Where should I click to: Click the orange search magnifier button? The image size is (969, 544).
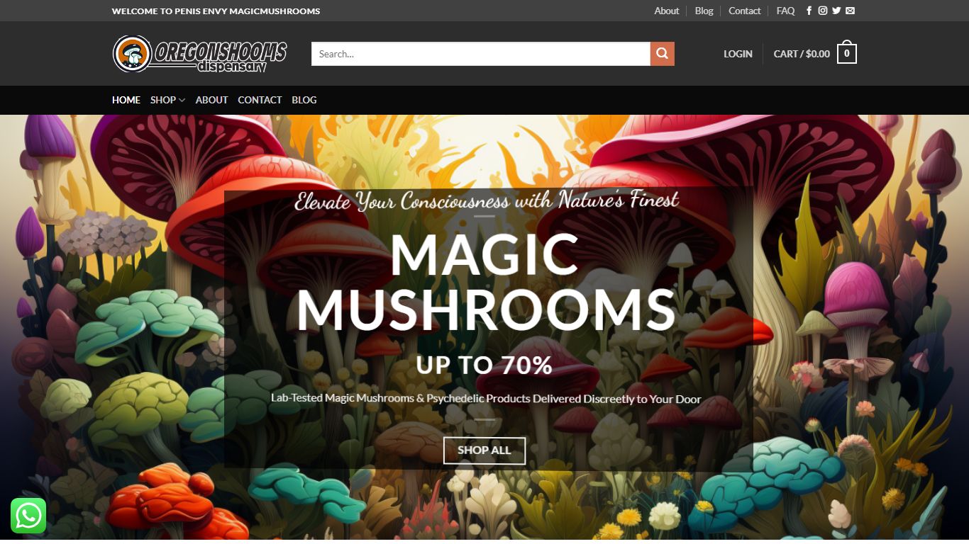pyautogui.click(x=662, y=53)
